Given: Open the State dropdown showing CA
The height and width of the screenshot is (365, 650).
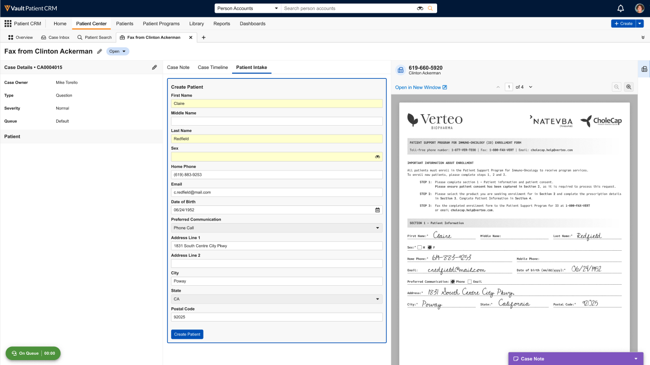Looking at the screenshot, I should coord(378,299).
